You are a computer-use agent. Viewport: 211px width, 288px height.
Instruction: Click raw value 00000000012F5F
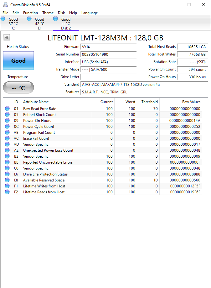[185, 186]
